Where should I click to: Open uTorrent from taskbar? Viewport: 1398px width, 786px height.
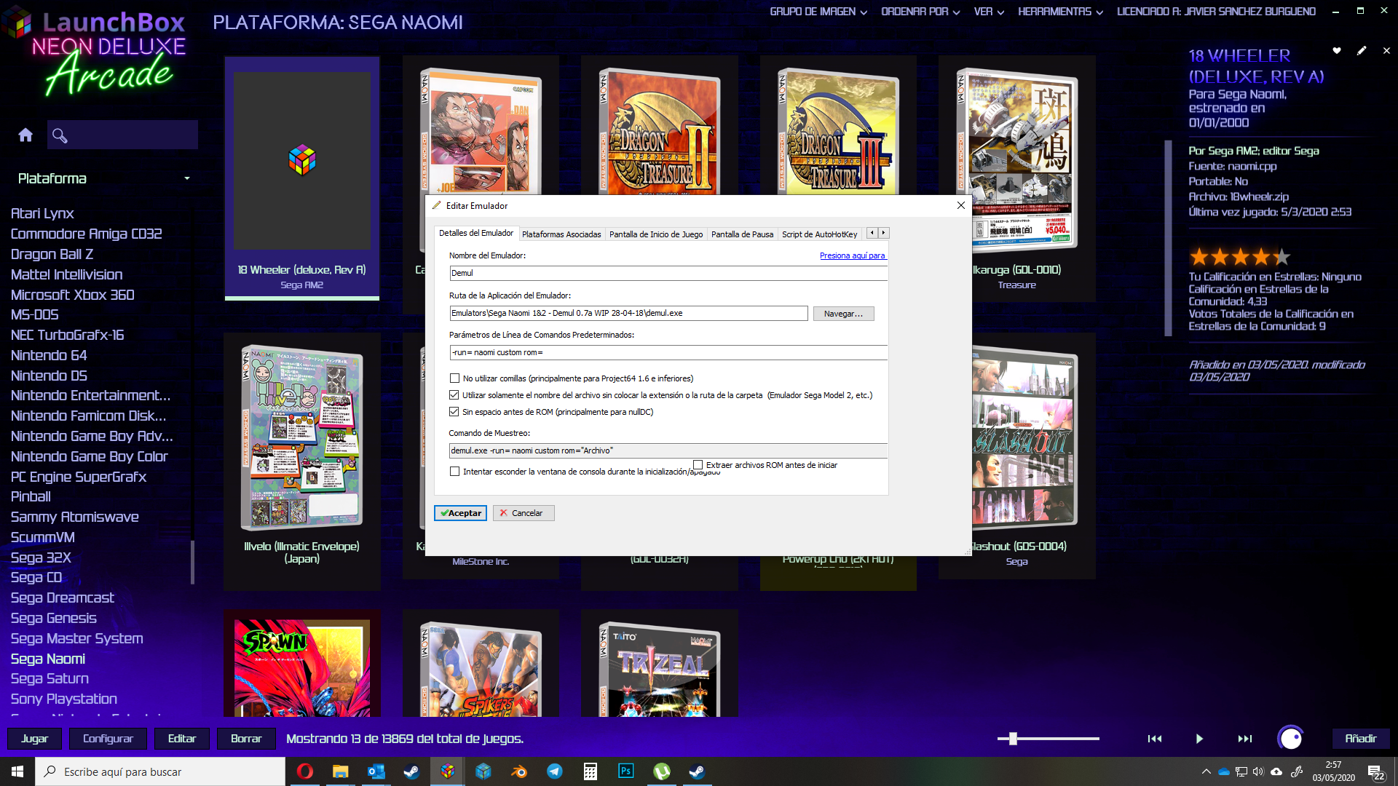click(x=662, y=771)
